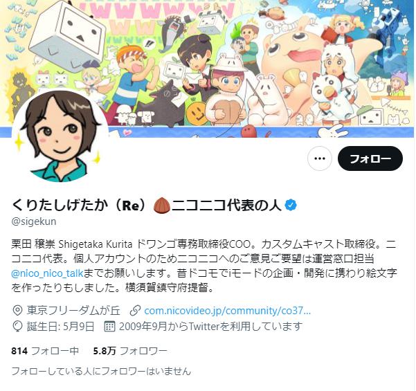The width and height of the screenshot is (416, 391).
Task: Open the 5.8万 フォロワー followers list
Action: pos(130,351)
